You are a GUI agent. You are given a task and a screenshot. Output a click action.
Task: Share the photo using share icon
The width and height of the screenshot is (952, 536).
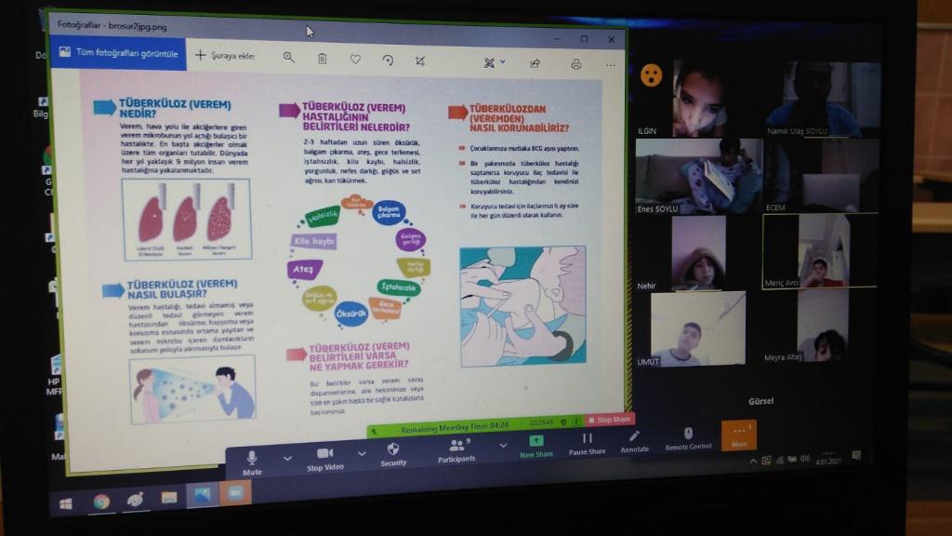pos(535,63)
